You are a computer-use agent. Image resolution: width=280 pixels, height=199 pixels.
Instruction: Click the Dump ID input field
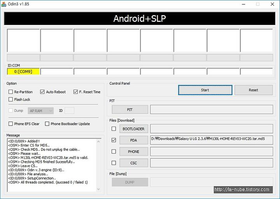(70, 111)
